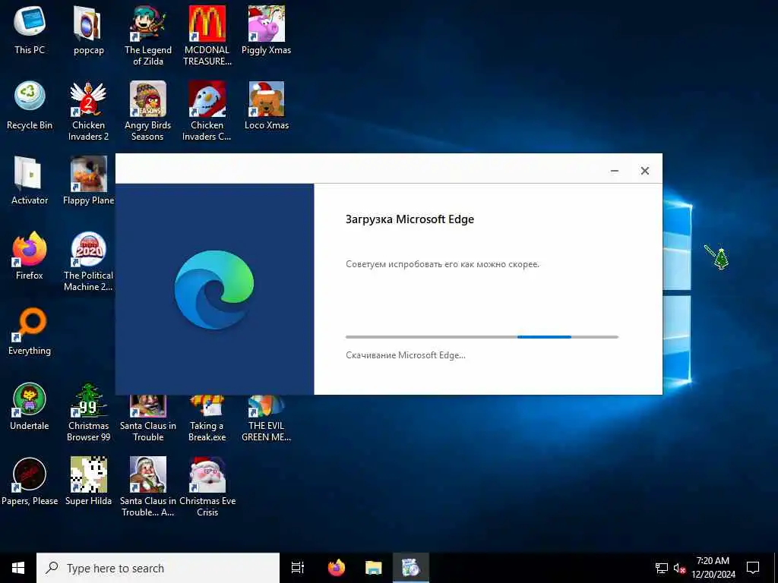
Task: Select the Angry Birds Seasons shortcut
Action: (x=148, y=111)
